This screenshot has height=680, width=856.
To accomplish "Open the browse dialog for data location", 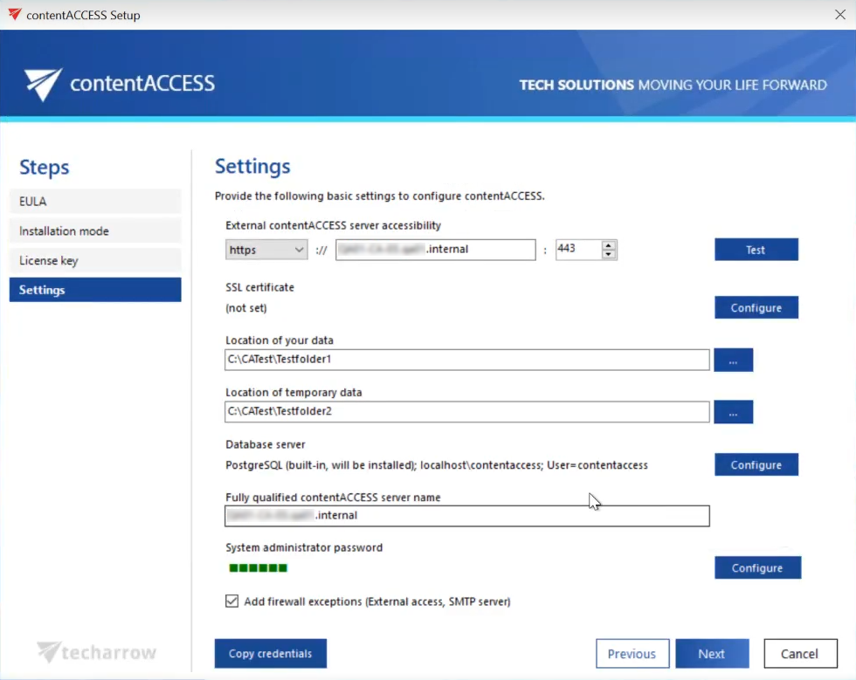I will tap(733, 360).
